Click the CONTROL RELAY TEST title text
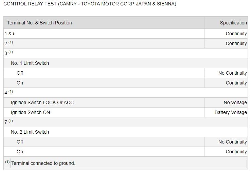 tap(90, 4)
